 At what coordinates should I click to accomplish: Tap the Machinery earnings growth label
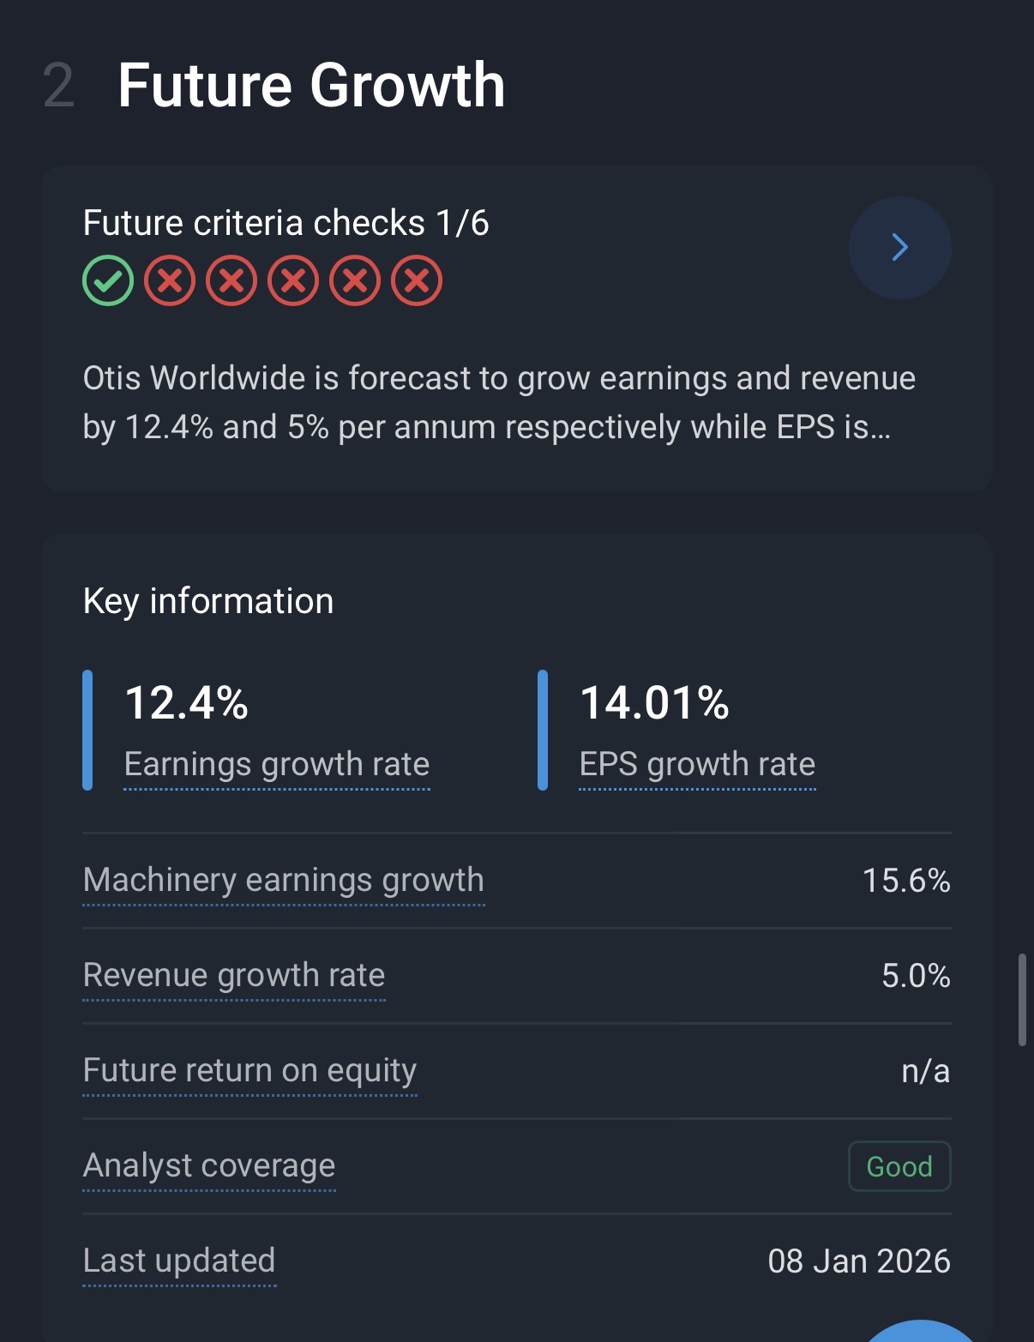(283, 880)
